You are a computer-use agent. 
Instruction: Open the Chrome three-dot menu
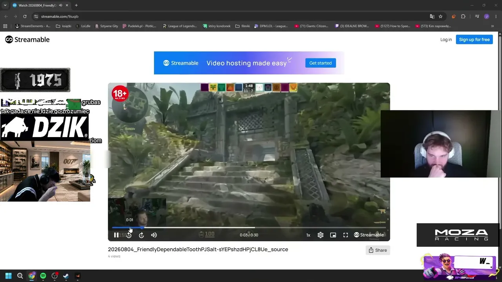tap(496, 16)
